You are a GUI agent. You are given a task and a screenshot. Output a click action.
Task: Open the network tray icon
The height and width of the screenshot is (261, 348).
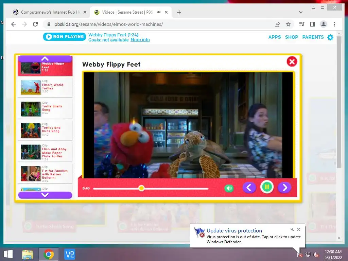coord(308,255)
